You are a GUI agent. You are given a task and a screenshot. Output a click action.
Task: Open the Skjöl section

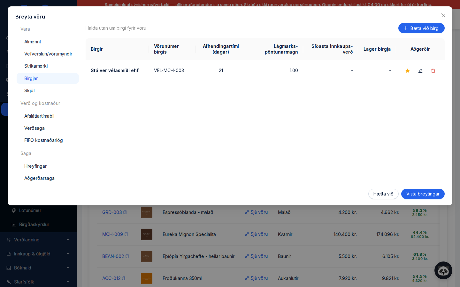[48, 91]
